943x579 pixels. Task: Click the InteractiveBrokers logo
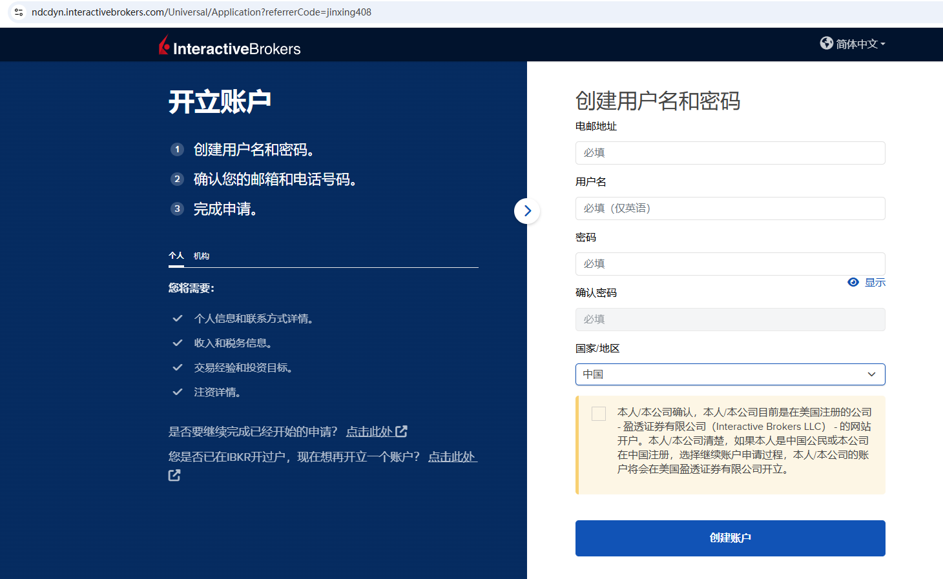click(x=229, y=45)
